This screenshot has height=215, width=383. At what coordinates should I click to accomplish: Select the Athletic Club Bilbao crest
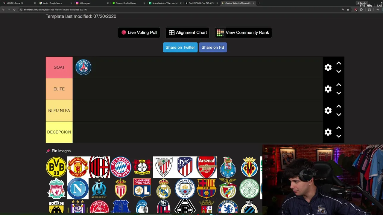pyautogui.click(x=163, y=167)
